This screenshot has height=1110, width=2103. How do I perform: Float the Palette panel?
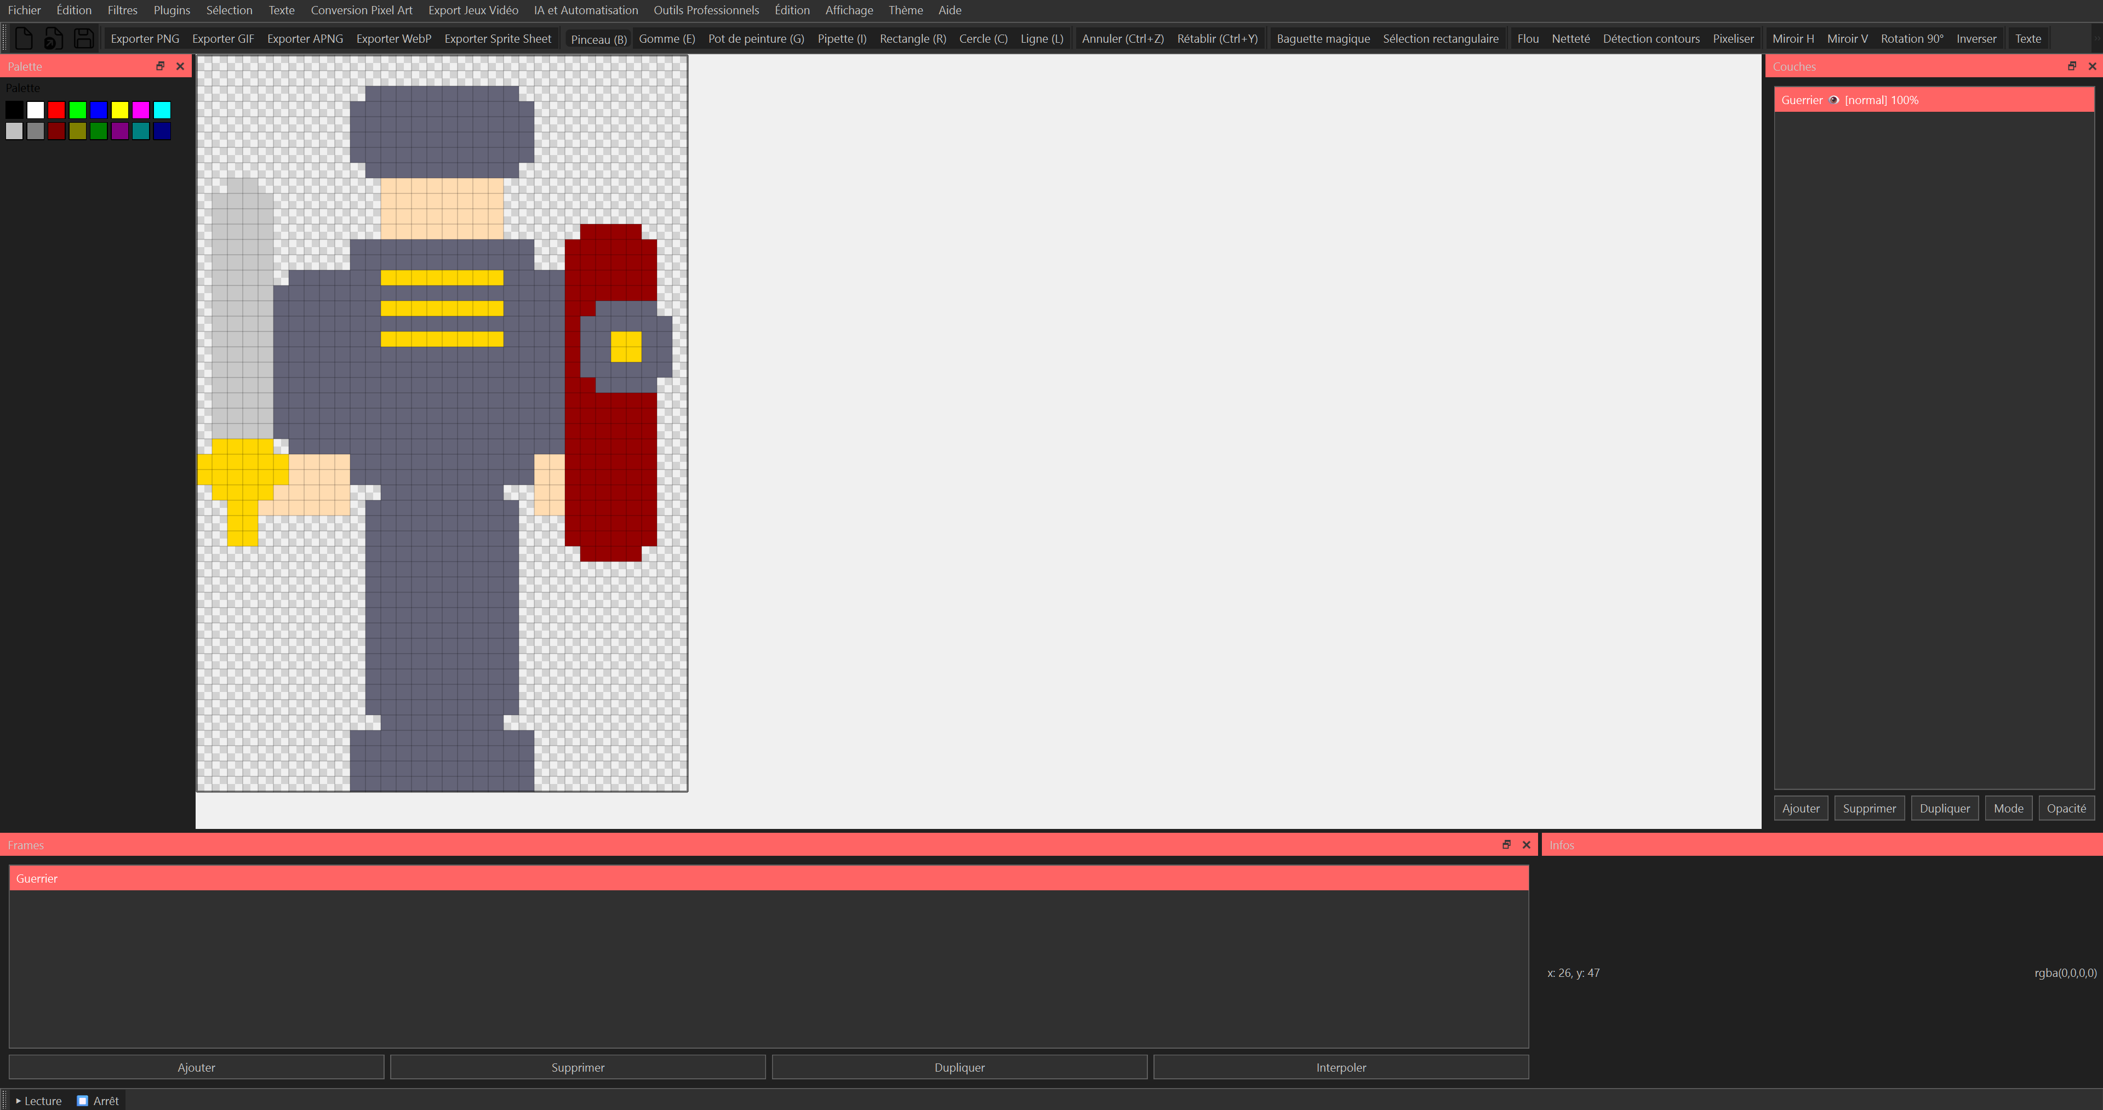(160, 66)
